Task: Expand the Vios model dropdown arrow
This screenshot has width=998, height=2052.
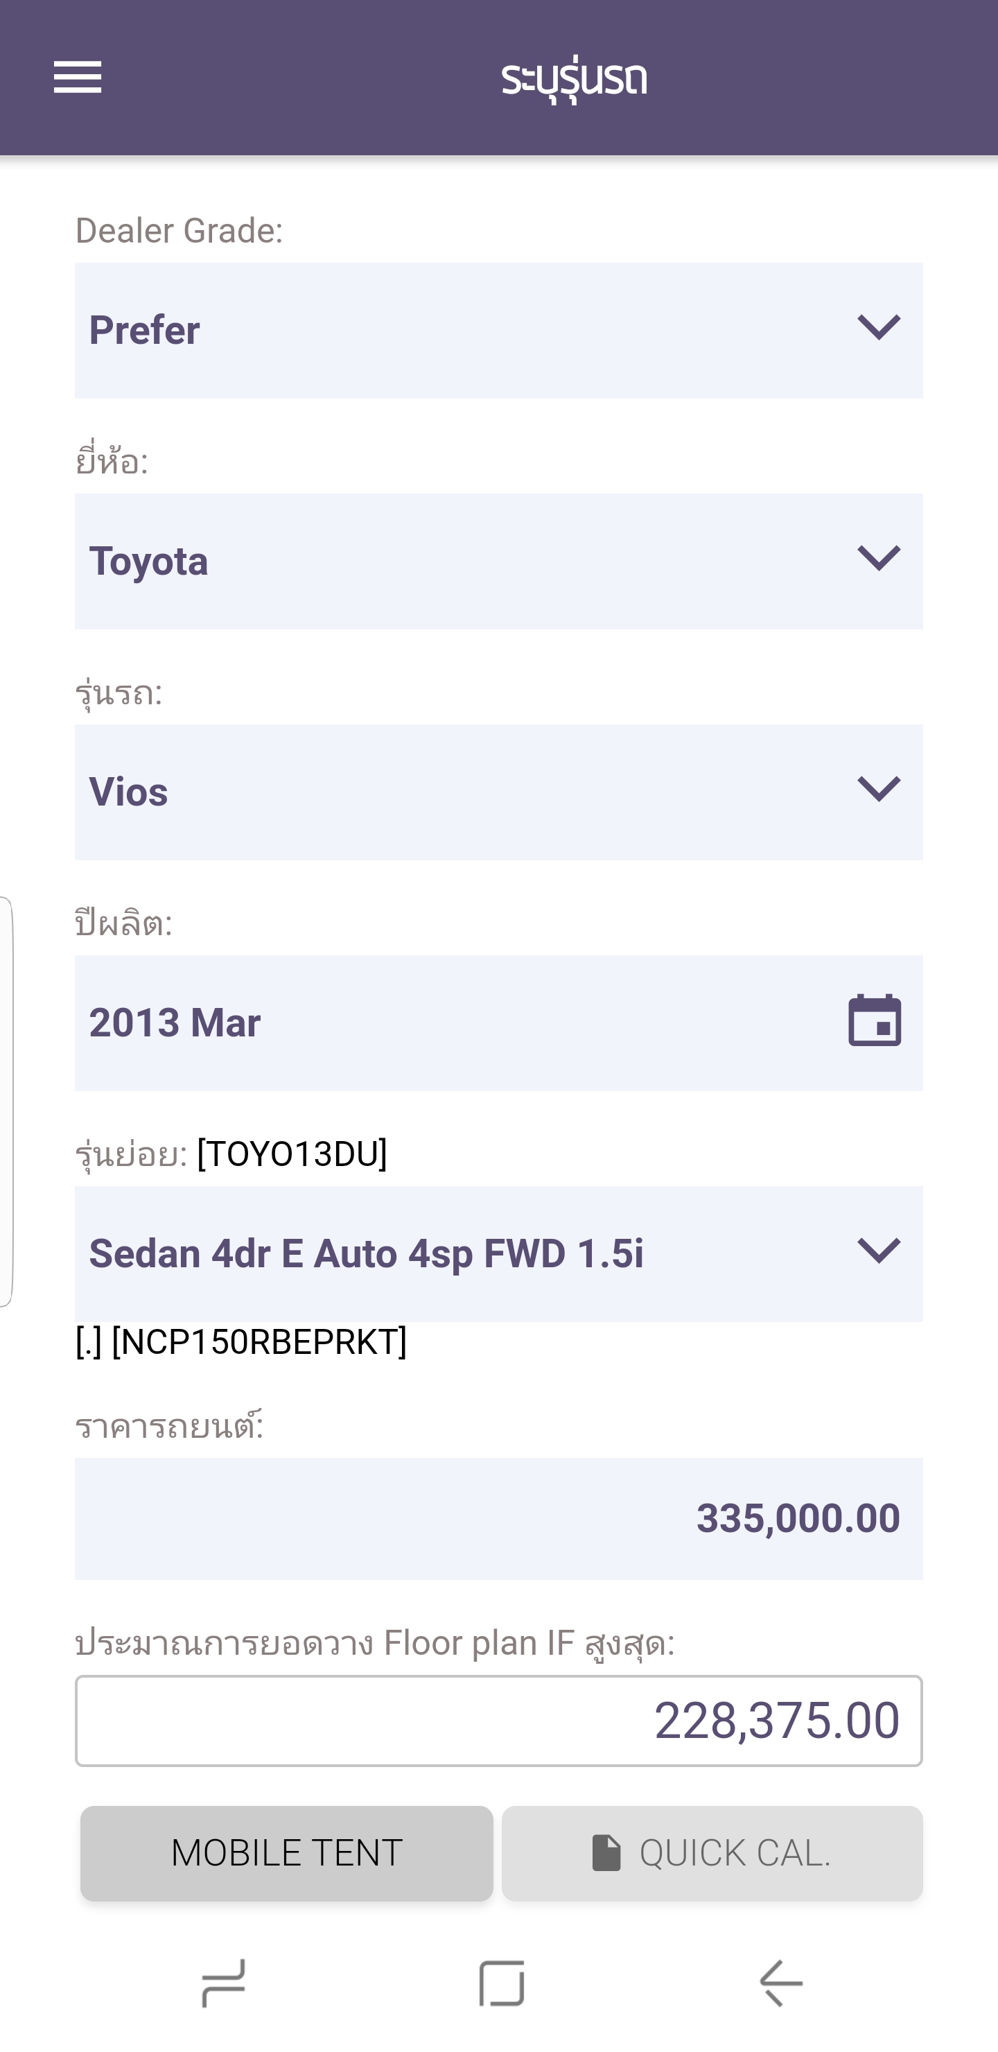Action: [877, 790]
